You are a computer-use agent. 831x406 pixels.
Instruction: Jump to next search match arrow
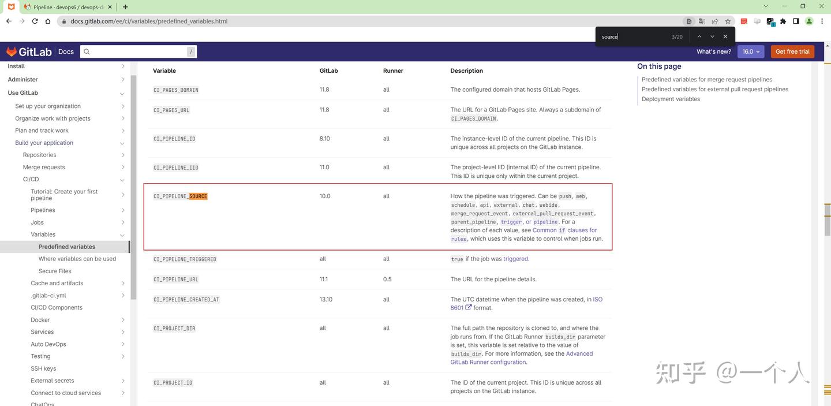pyautogui.click(x=712, y=36)
